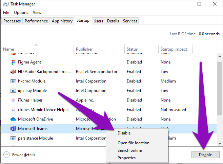223x164 pixels.
Task: Click the iTunes Helper icon
Action: click(x=13, y=100)
